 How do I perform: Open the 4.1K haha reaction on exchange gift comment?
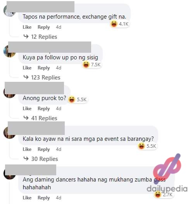coord(119,24)
